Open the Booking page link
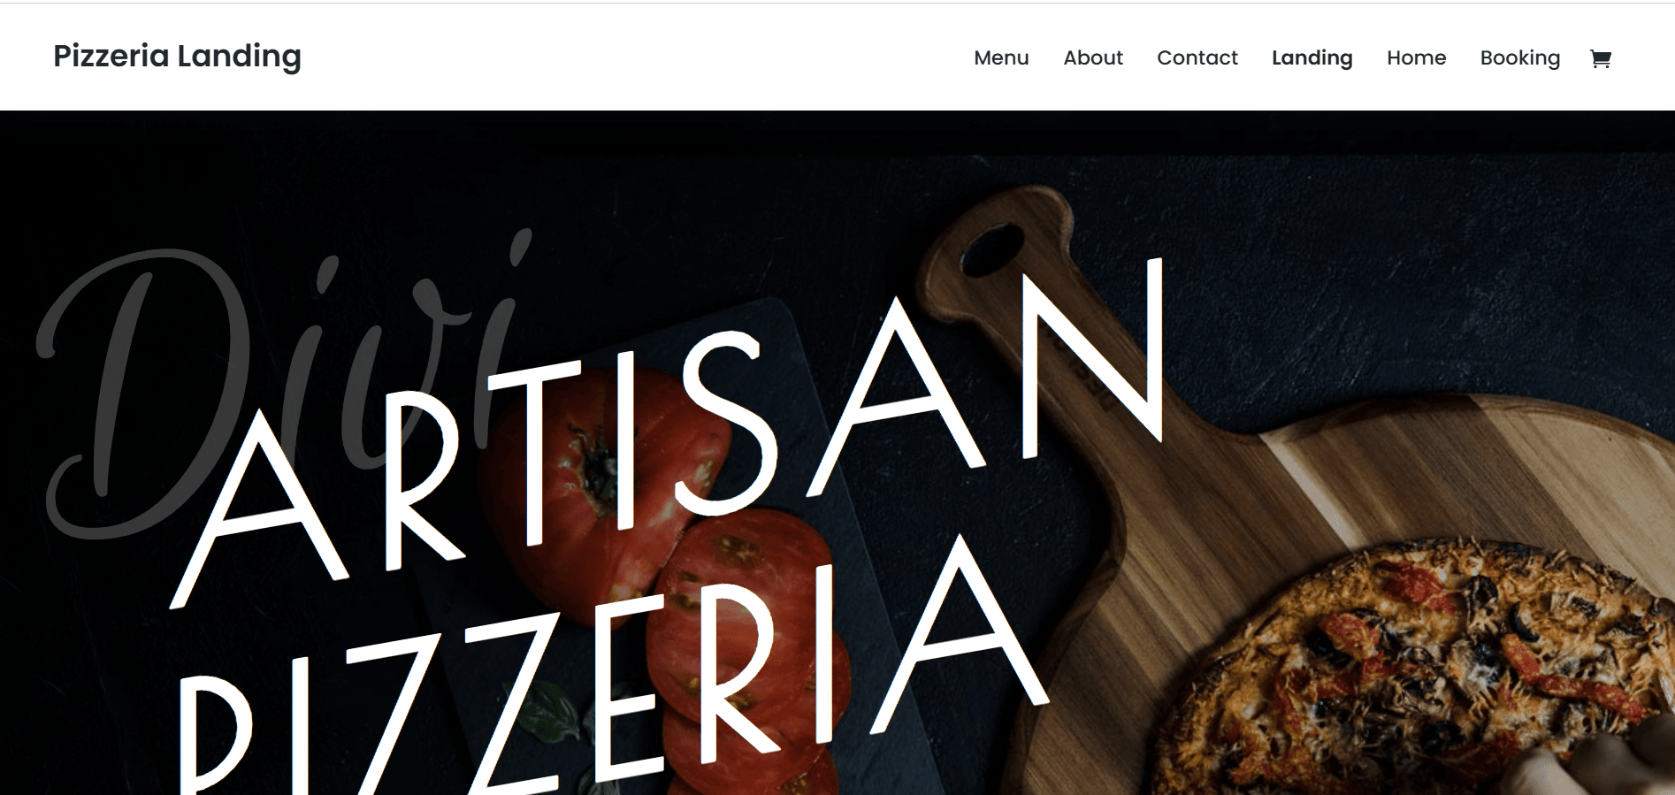 click(1520, 58)
